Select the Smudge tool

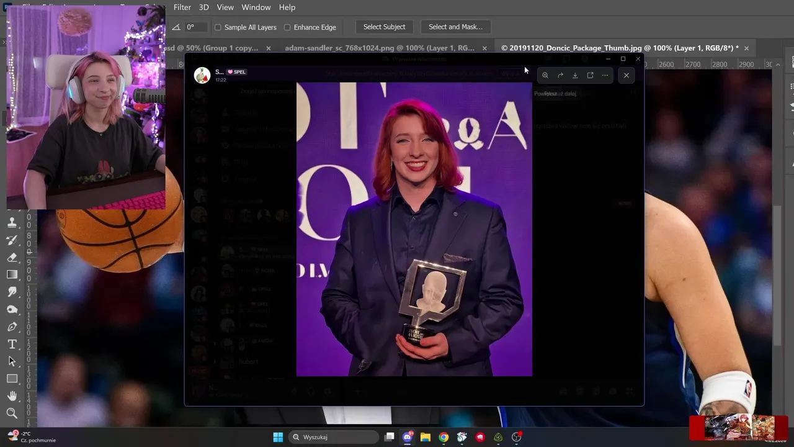(x=12, y=292)
